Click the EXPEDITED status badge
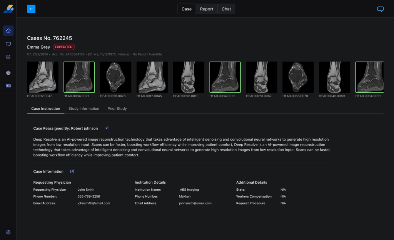The height and width of the screenshot is (240, 394). coord(64,47)
